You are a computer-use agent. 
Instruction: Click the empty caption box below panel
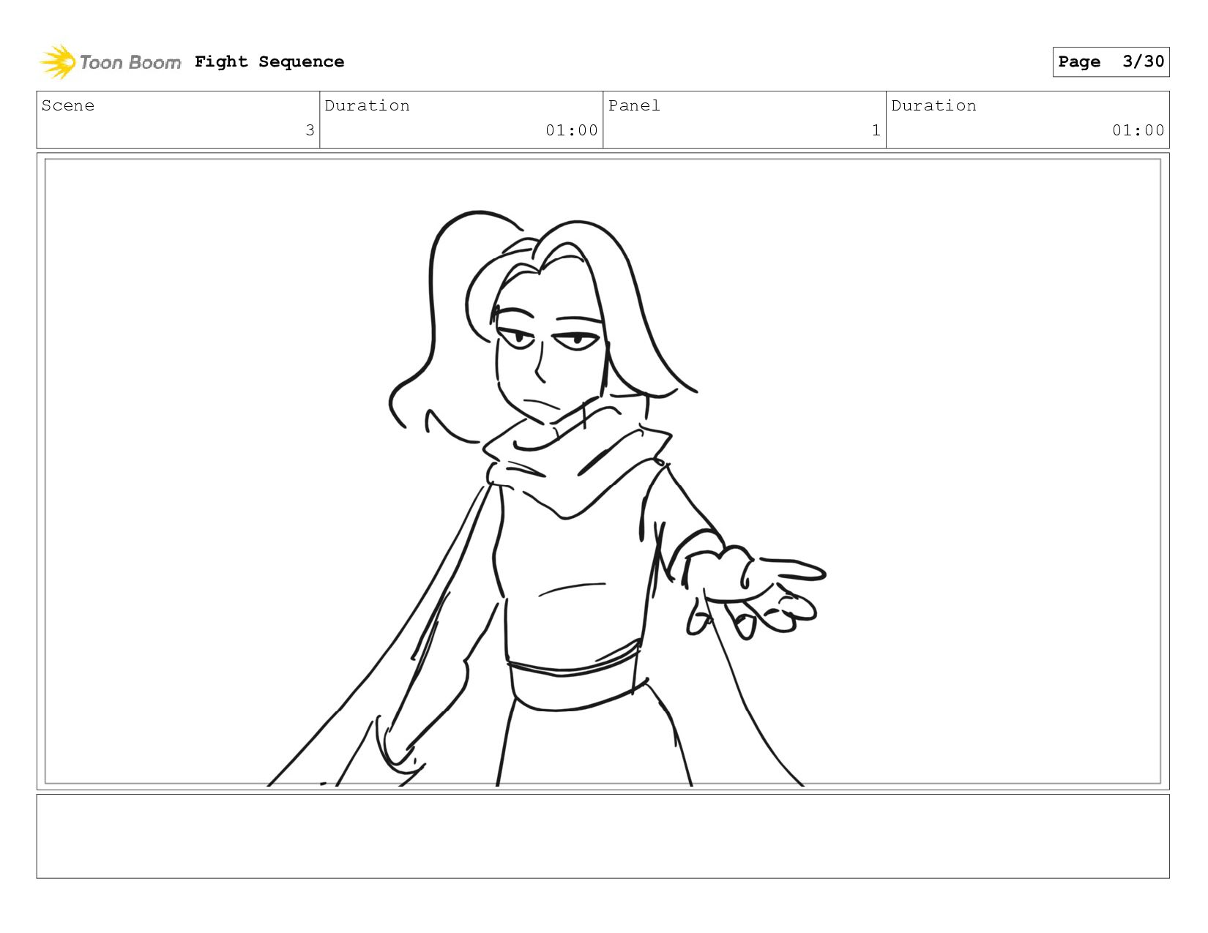click(x=603, y=836)
